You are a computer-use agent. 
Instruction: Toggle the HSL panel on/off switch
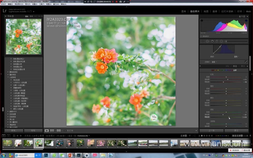click(200, 66)
